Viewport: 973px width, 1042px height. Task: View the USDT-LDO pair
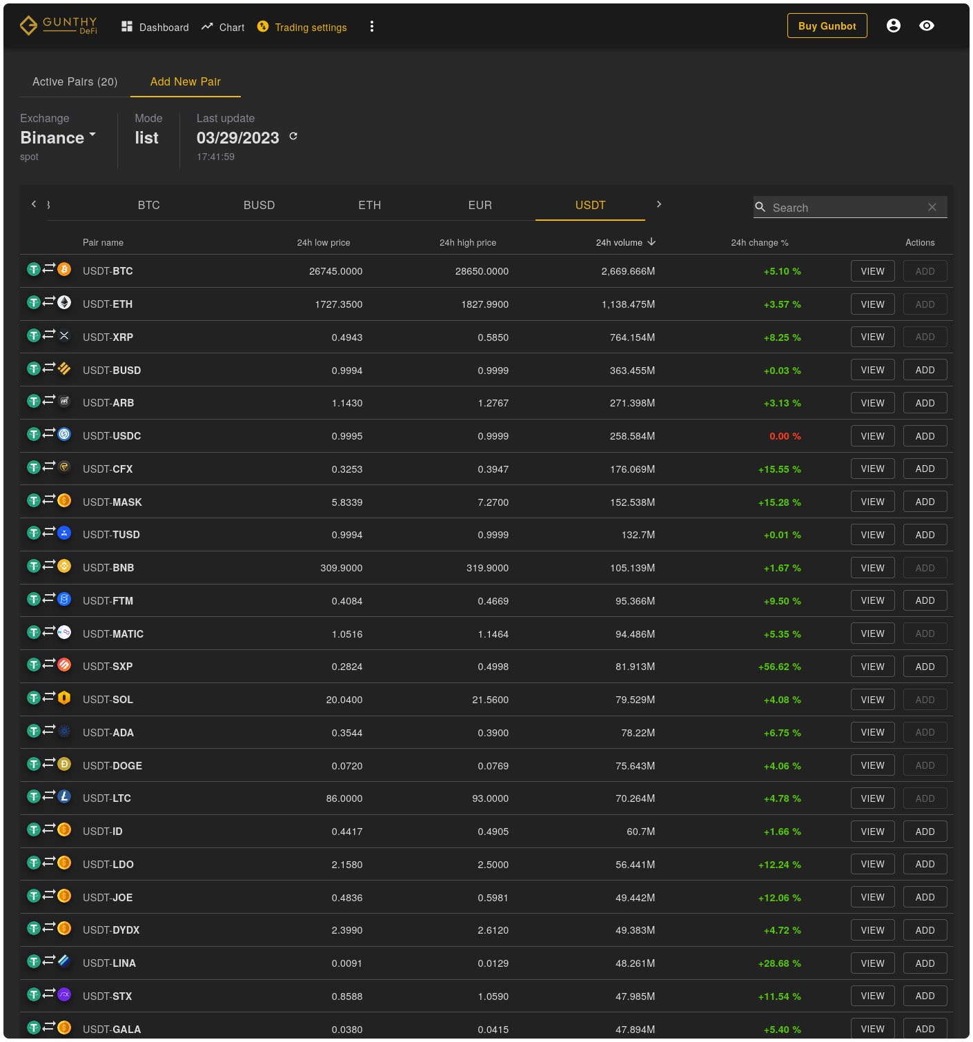(x=873, y=864)
